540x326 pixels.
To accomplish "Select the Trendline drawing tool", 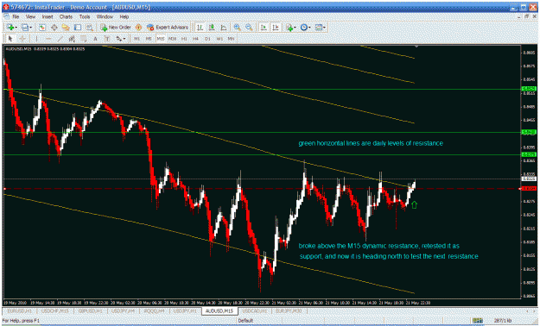I will pos(60,39).
